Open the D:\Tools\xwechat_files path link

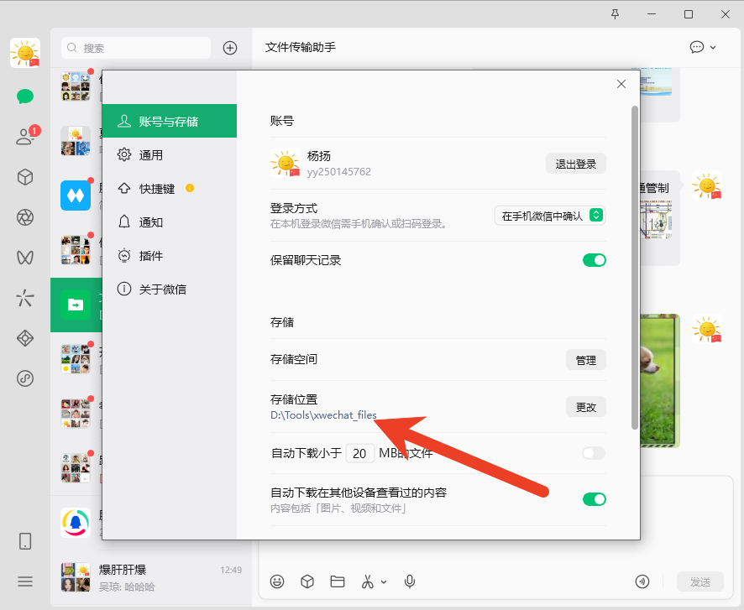323,415
